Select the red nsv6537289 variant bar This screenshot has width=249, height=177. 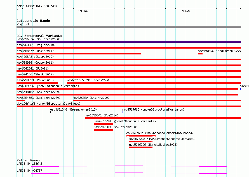tap(104, 130)
